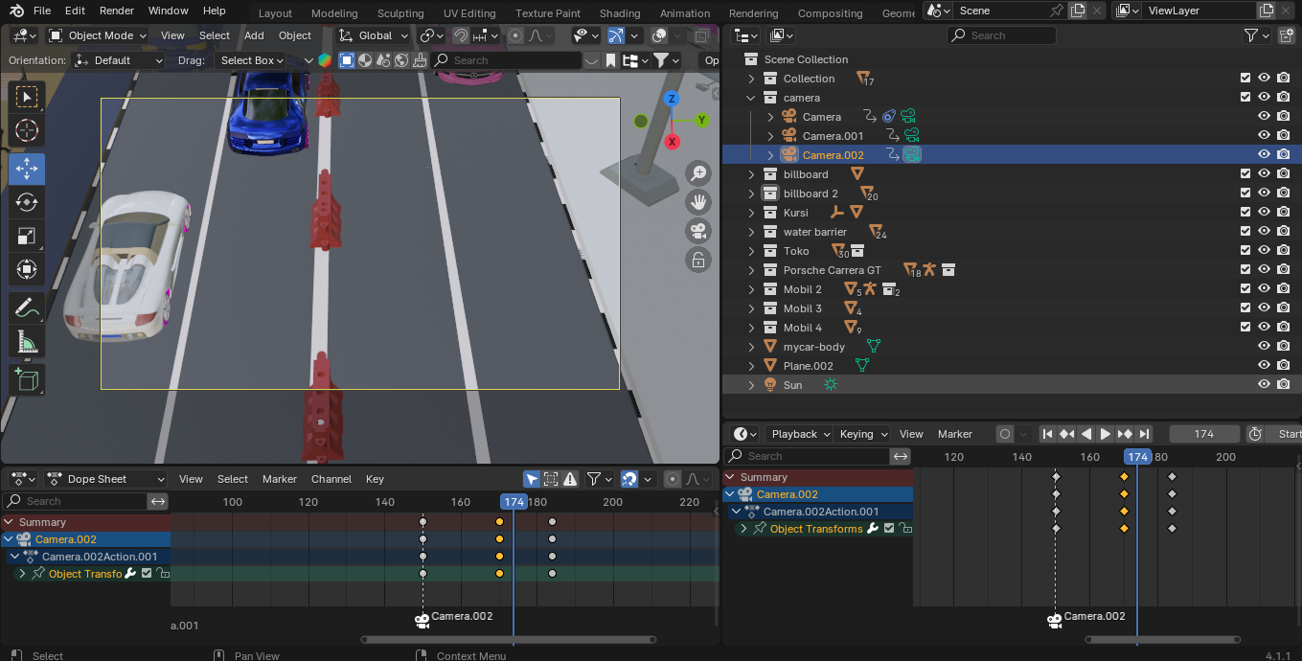Open the Keying popover in timeline
This screenshot has height=661, width=1302.
(862, 434)
